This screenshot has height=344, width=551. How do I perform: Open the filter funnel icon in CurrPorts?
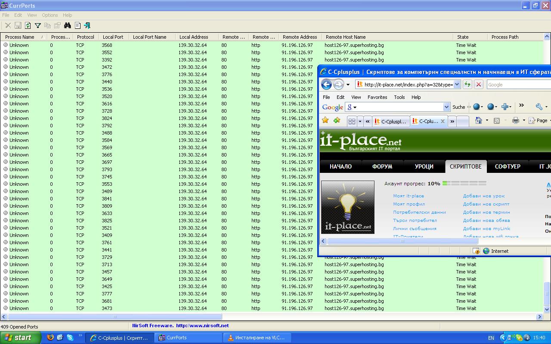click(x=37, y=26)
